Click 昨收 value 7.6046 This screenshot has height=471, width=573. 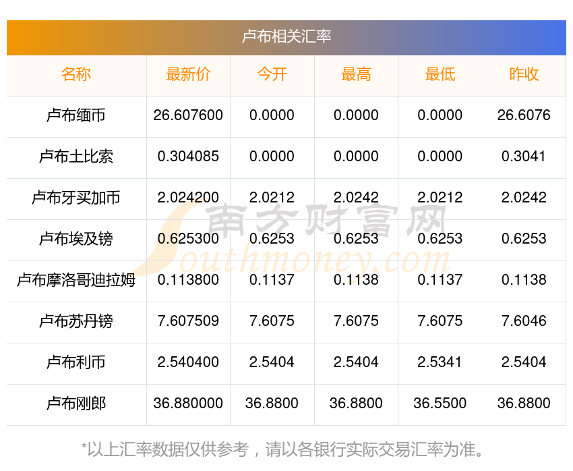point(524,321)
